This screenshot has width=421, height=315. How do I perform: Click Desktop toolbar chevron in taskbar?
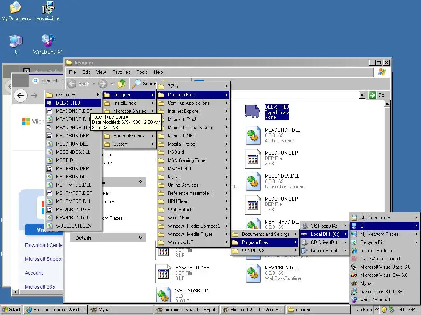377,309
